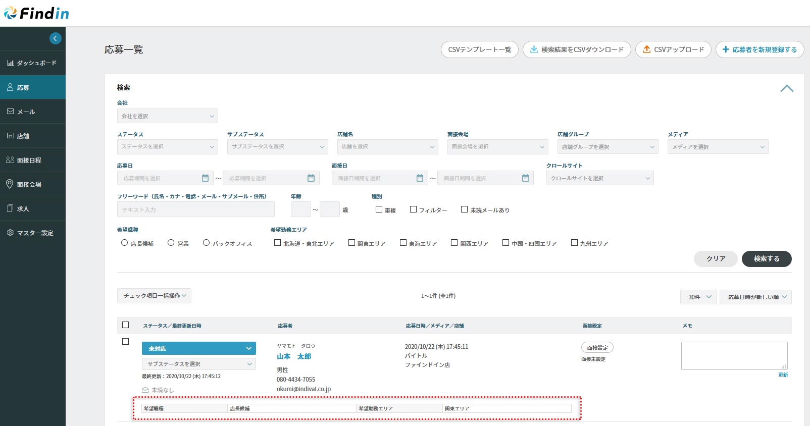Click the plus icon for 応募者を新規登録する
This screenshot has height=426, width=810.
[x=726, y=49]
